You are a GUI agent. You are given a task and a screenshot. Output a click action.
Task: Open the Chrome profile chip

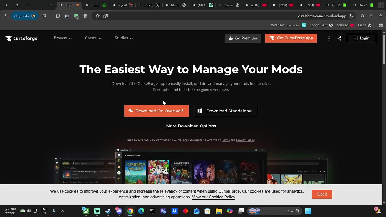coord(24,16)
